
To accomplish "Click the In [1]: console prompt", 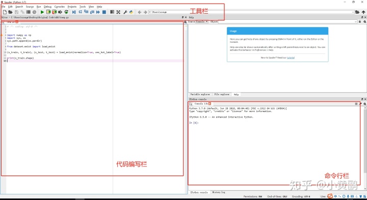I will click(194, 123).
